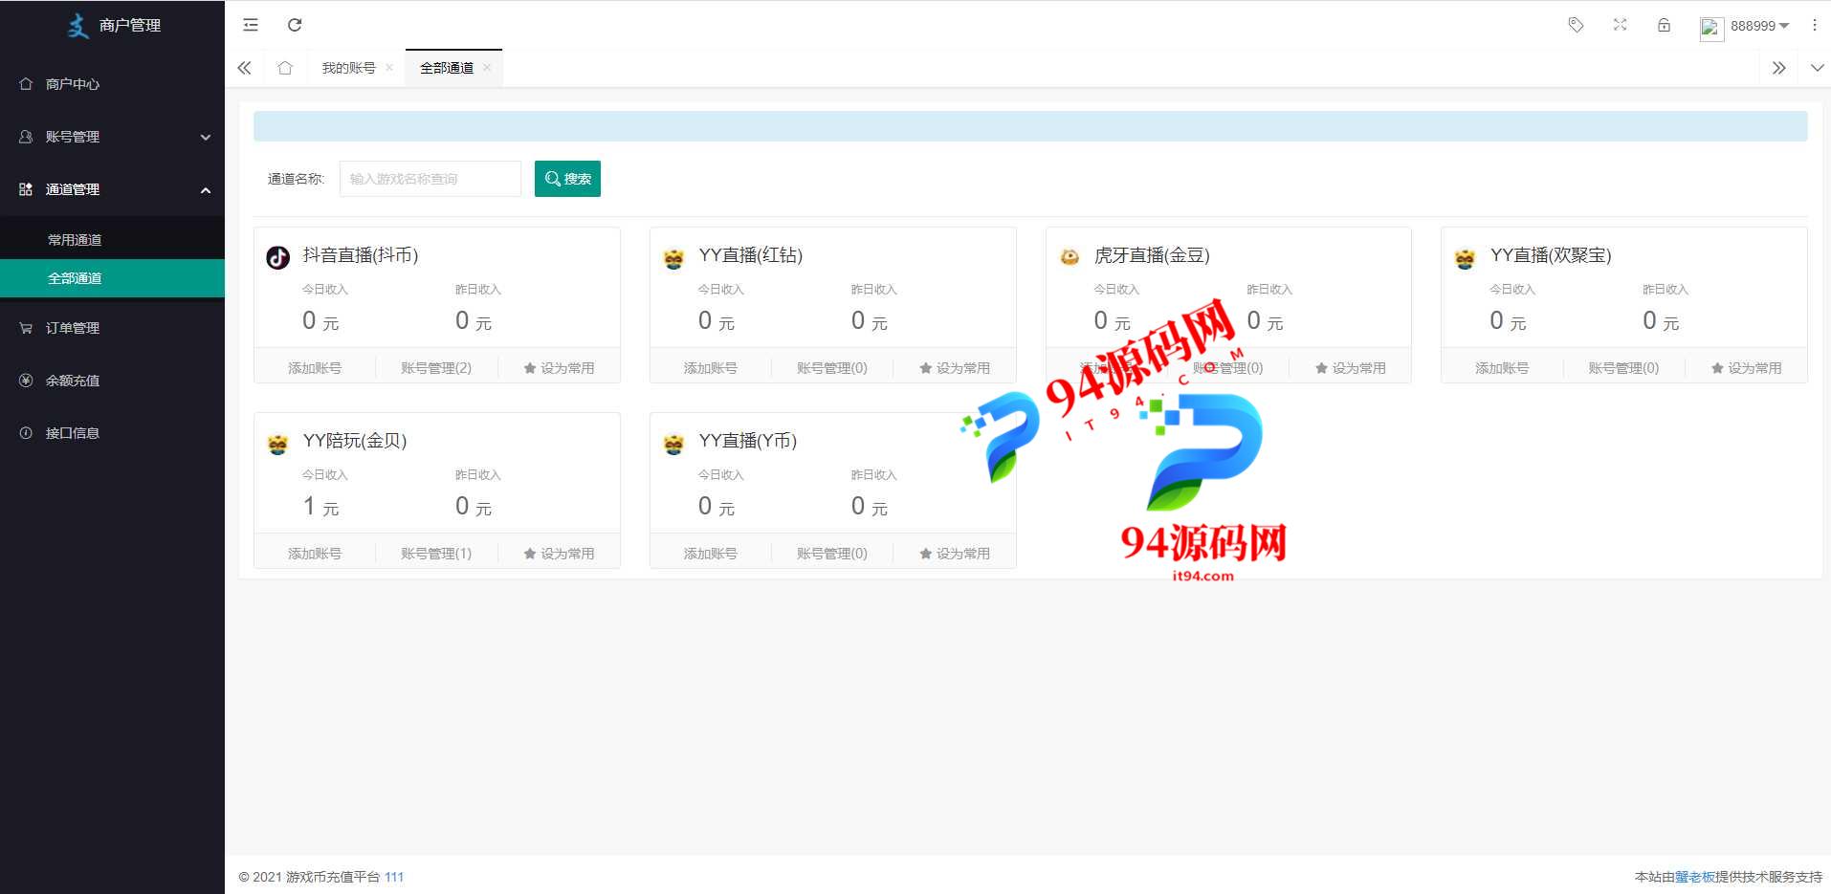This screenshot has width=1831, height=894.
Task: Open 账号管理(0) on YY直播(欢聚宝) card
Action: tap(1623, 368)
